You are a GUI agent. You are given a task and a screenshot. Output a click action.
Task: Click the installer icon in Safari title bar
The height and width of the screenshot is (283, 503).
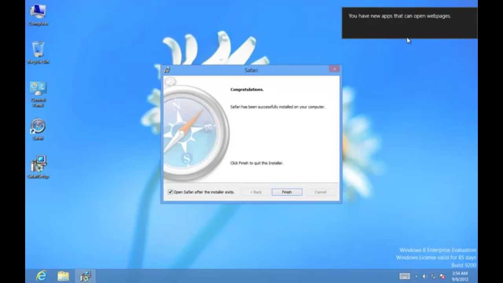click(167, 70)
